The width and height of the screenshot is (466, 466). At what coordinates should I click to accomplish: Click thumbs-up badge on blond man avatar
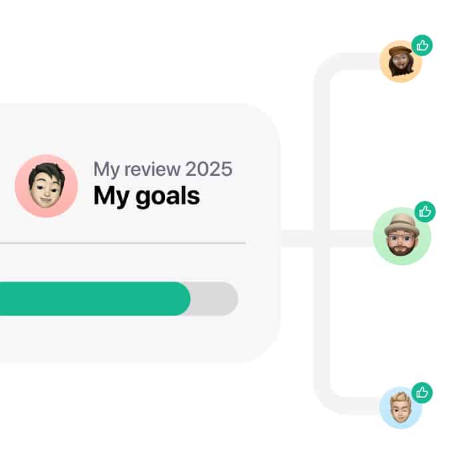(x=422, y=393)
